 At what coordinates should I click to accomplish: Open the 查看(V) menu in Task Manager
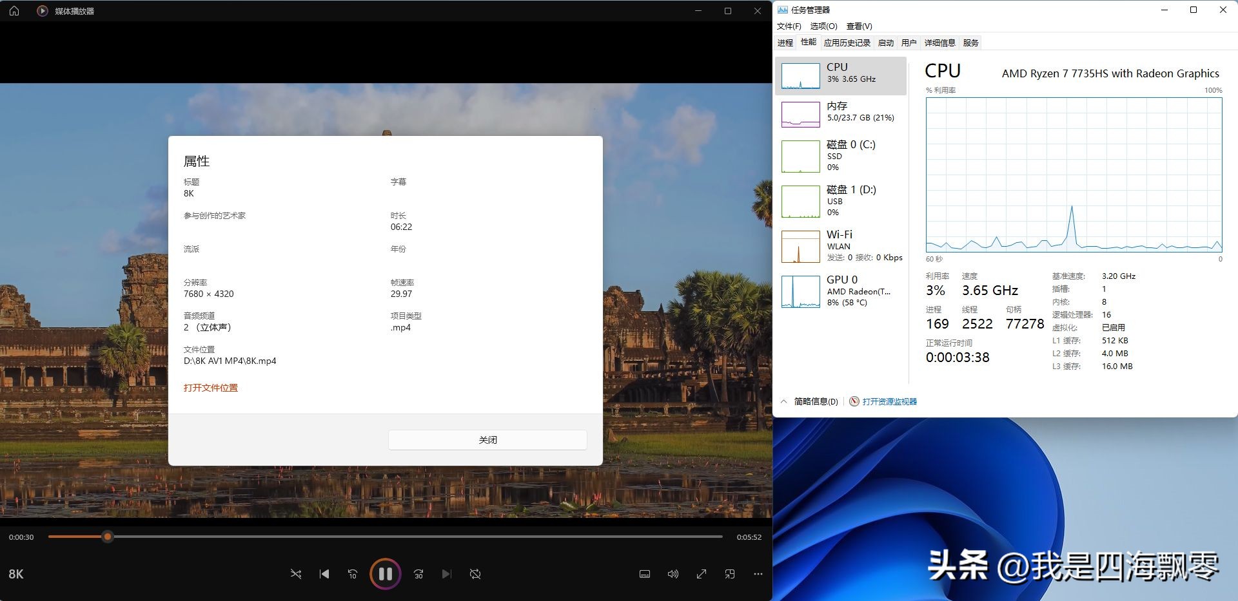pos(858,26)
